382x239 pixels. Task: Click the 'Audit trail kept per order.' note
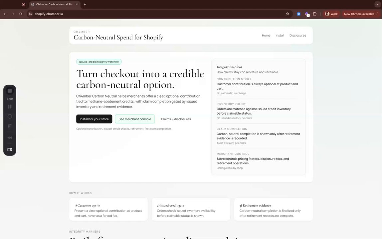point(232,143)
